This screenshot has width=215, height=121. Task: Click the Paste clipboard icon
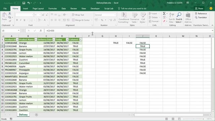(x=4, y=15)
